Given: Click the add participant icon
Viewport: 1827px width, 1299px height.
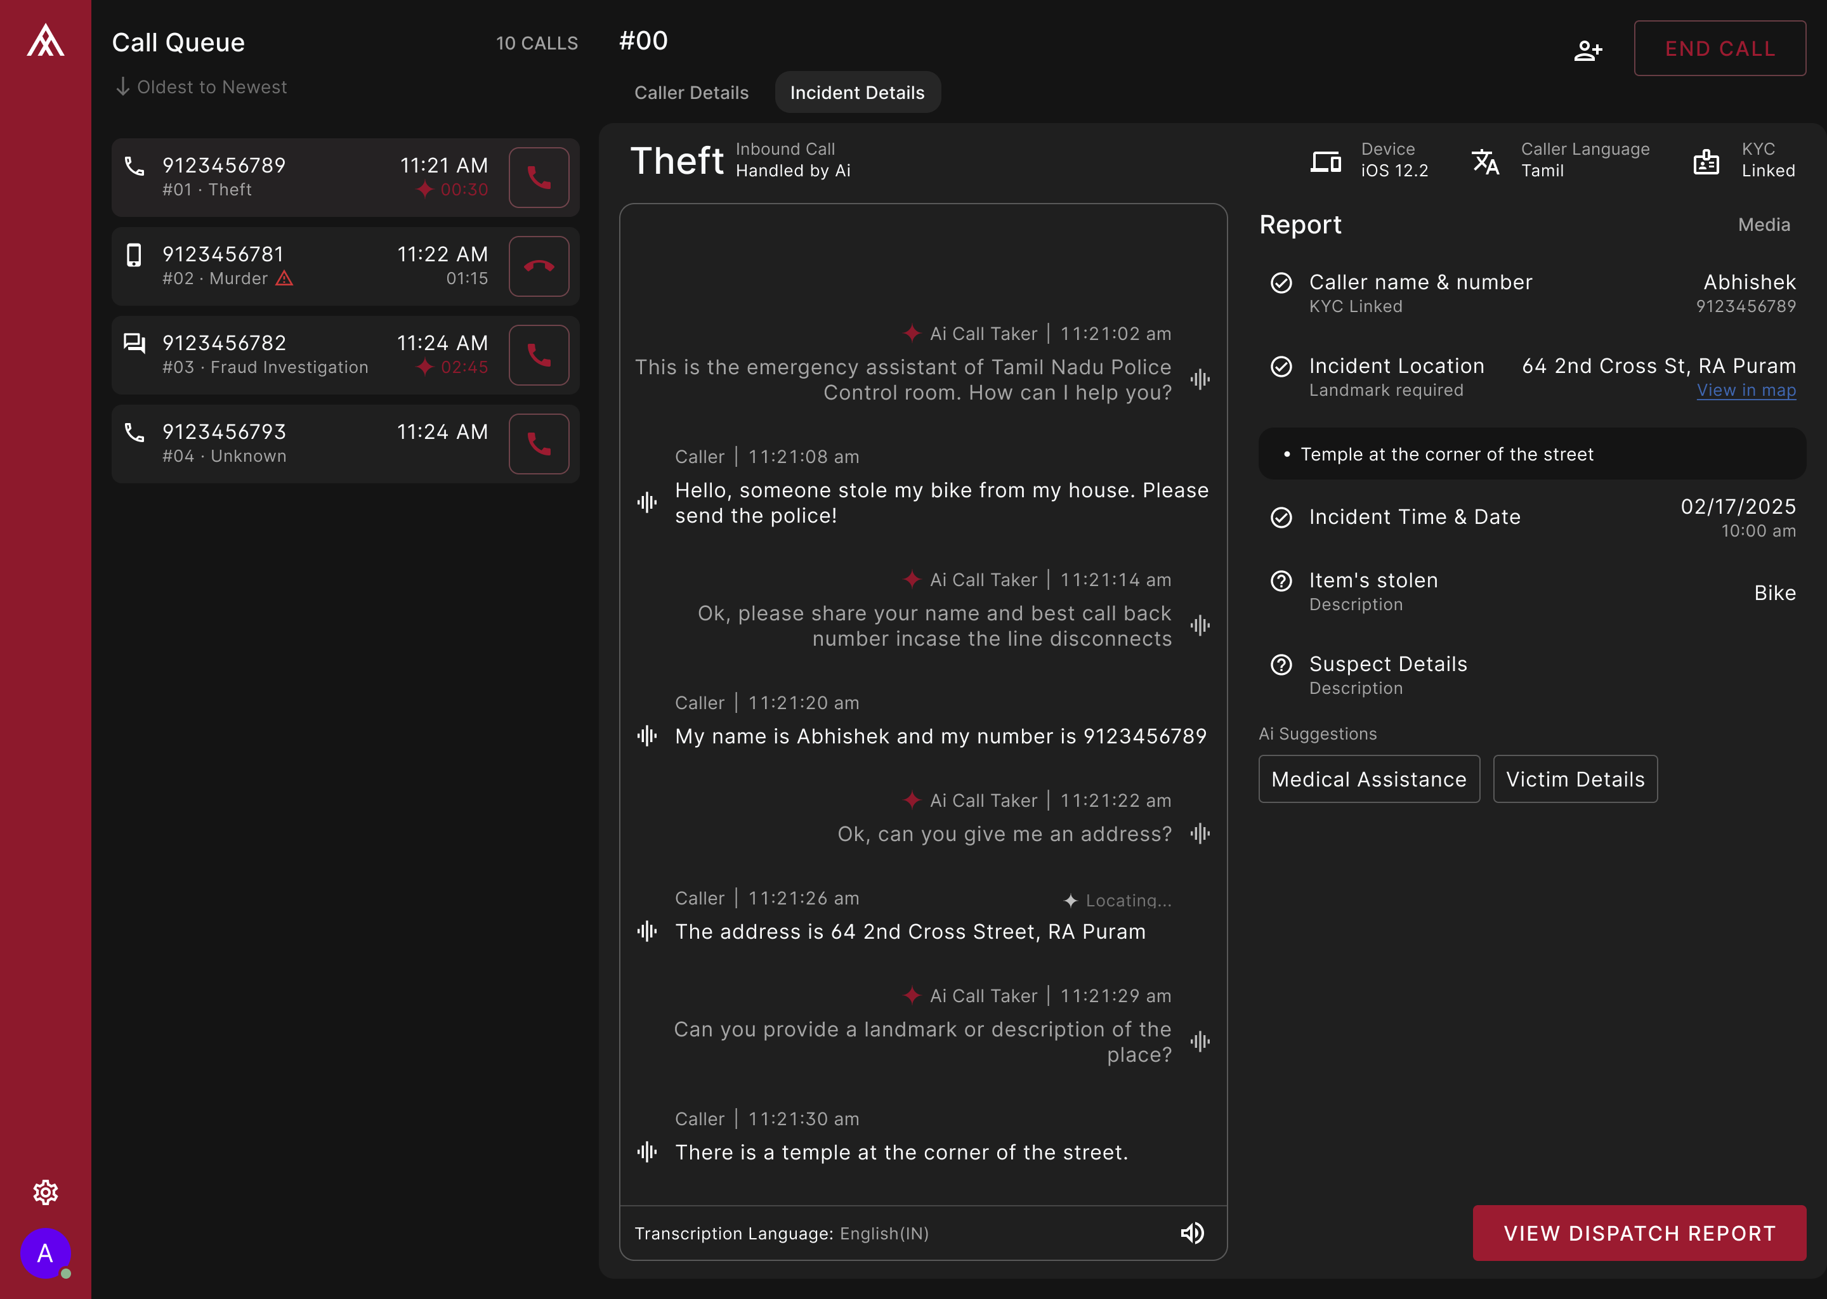Looking at the screenshot, I should click(x=1587, y=50).
